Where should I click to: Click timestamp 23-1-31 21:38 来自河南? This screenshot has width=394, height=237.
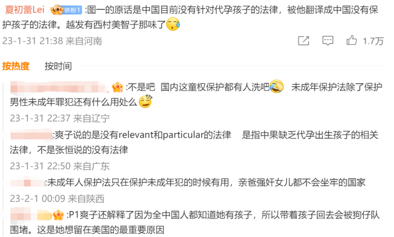click(x=52, y=41)
